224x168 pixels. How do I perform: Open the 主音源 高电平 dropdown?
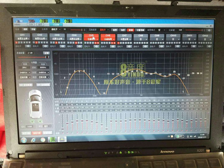pos(56,30)
